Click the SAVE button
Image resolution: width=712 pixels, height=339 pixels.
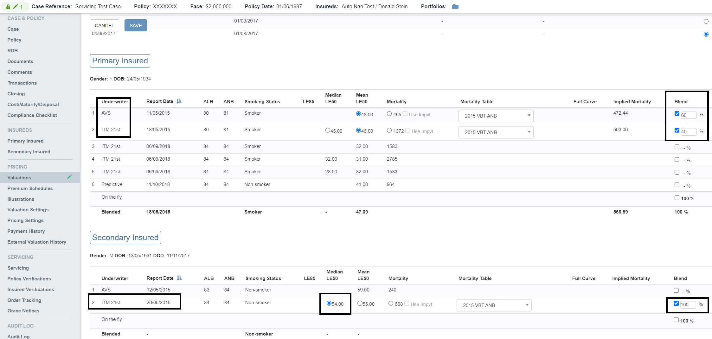[x=136, y=25]
